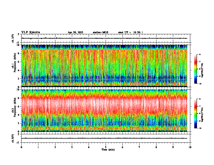Click the ch.1(V) axis "-5" tick label
This screenshot has height=165, width=214.
[x=18, y=43]
